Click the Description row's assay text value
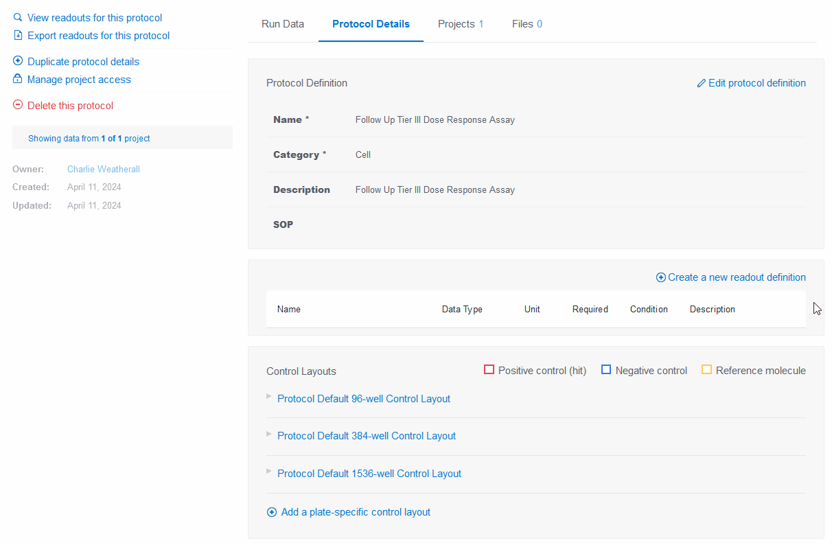Viewport: 832px width, 543px height. click(435, 189)
